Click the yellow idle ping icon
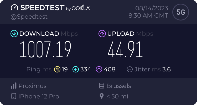The image size is (197, 105). [57, 70]
